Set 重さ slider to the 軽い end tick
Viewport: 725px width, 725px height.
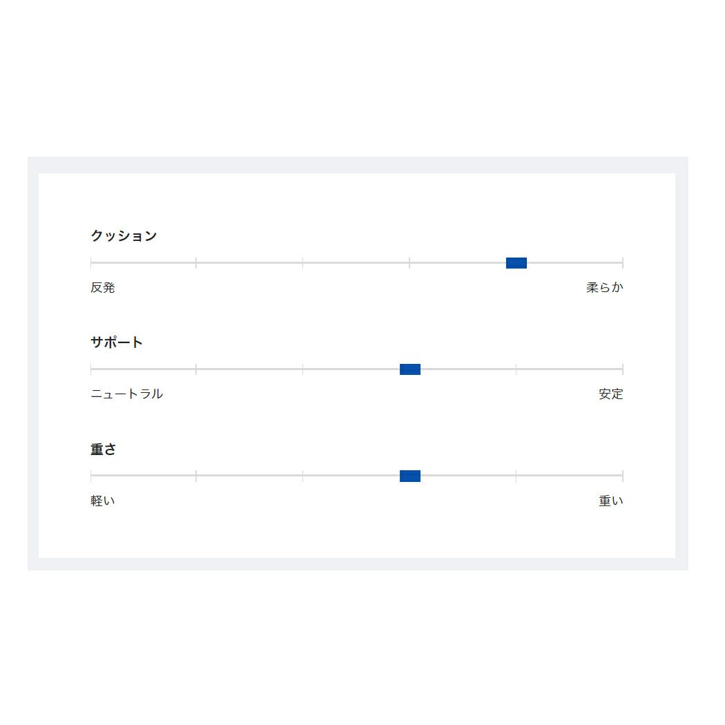[x=91, y=476]
